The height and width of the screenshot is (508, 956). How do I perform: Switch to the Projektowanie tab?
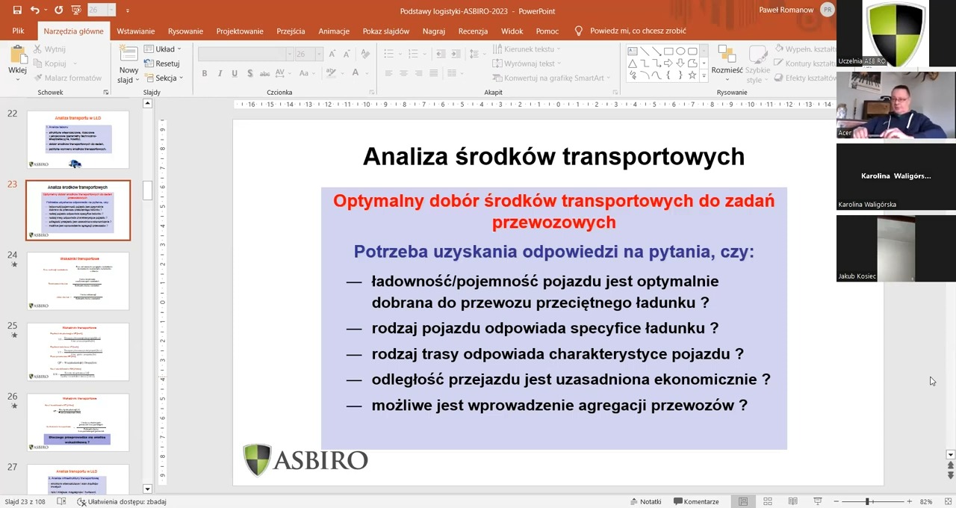240,31
